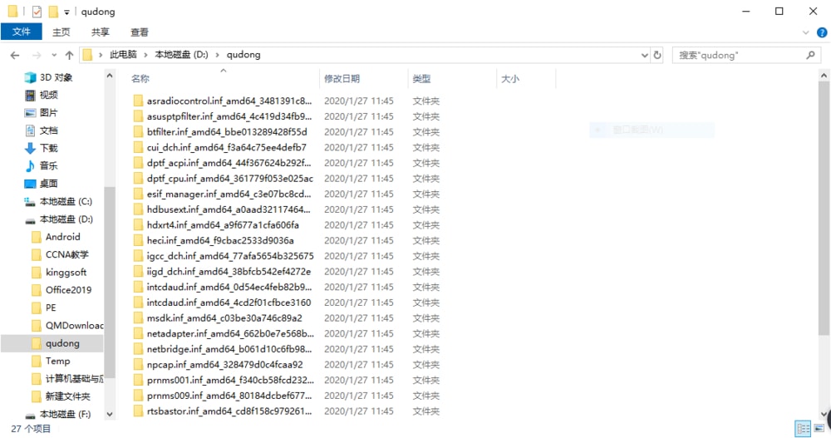Sort the list by 类型 column
The image size is (831, 438).
421,78
